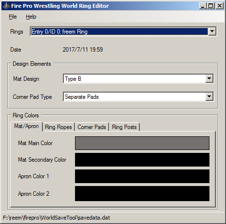Switch to the Corner Pads tab

92,127
